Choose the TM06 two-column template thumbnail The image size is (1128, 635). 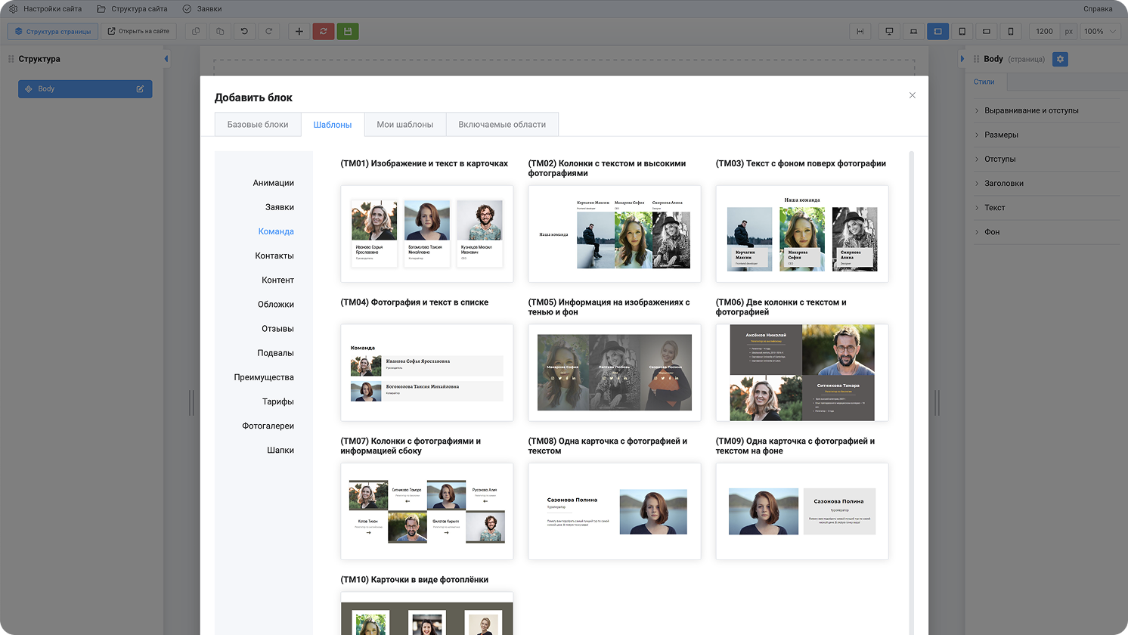point(802,373)
